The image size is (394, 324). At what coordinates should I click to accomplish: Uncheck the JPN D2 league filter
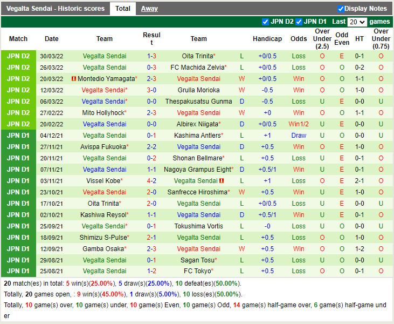click(265, 22)
